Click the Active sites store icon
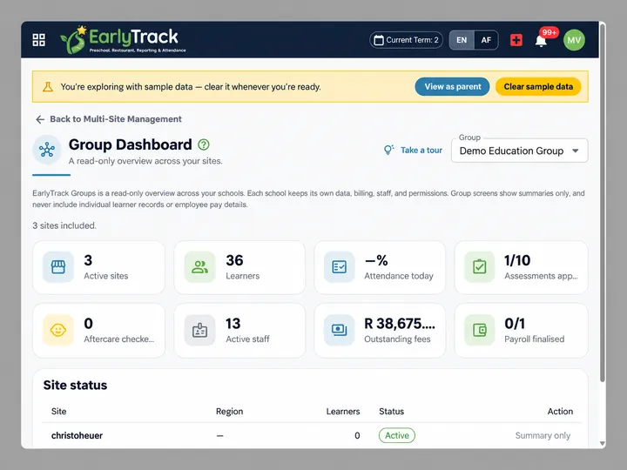The height and width of the screenshot is (470, 627). click(58, 267)
